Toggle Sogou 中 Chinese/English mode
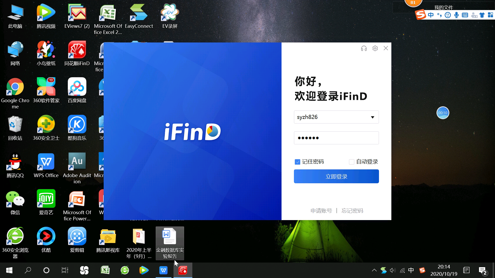Screen dimensions: 495x278 tap(431, 15)
